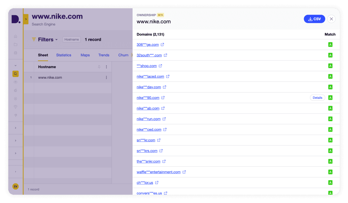The height and width of the screenshot is (203, 348).
Task: Pin the Hostname column
Action: [x=99, y=67]
